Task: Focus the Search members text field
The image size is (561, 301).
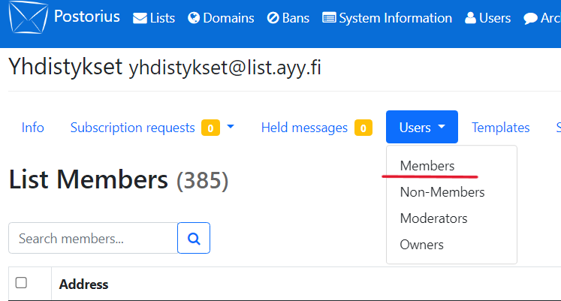Action: point(92,239)
